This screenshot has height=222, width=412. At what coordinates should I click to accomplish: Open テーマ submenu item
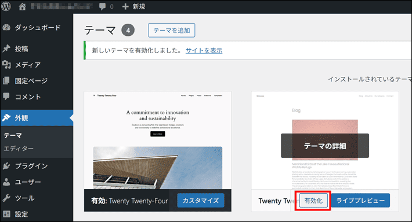(x=13, y=135)
